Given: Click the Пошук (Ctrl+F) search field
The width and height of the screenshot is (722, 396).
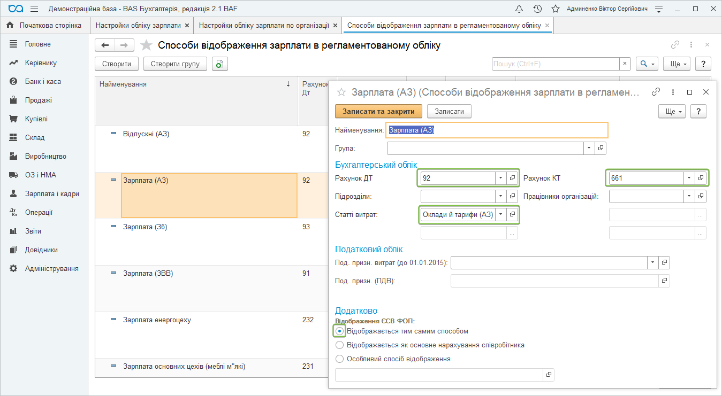Looking at the screenshot, I should click(555, 64).
